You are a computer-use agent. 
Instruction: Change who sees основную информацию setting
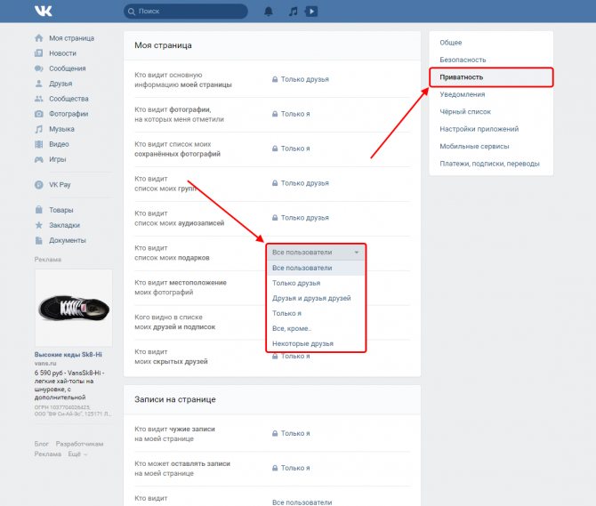[x=301, y=79]
